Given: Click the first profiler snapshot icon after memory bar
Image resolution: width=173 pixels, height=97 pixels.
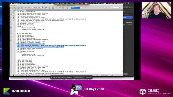Looking at the screenshot, I should pos(82,8).
